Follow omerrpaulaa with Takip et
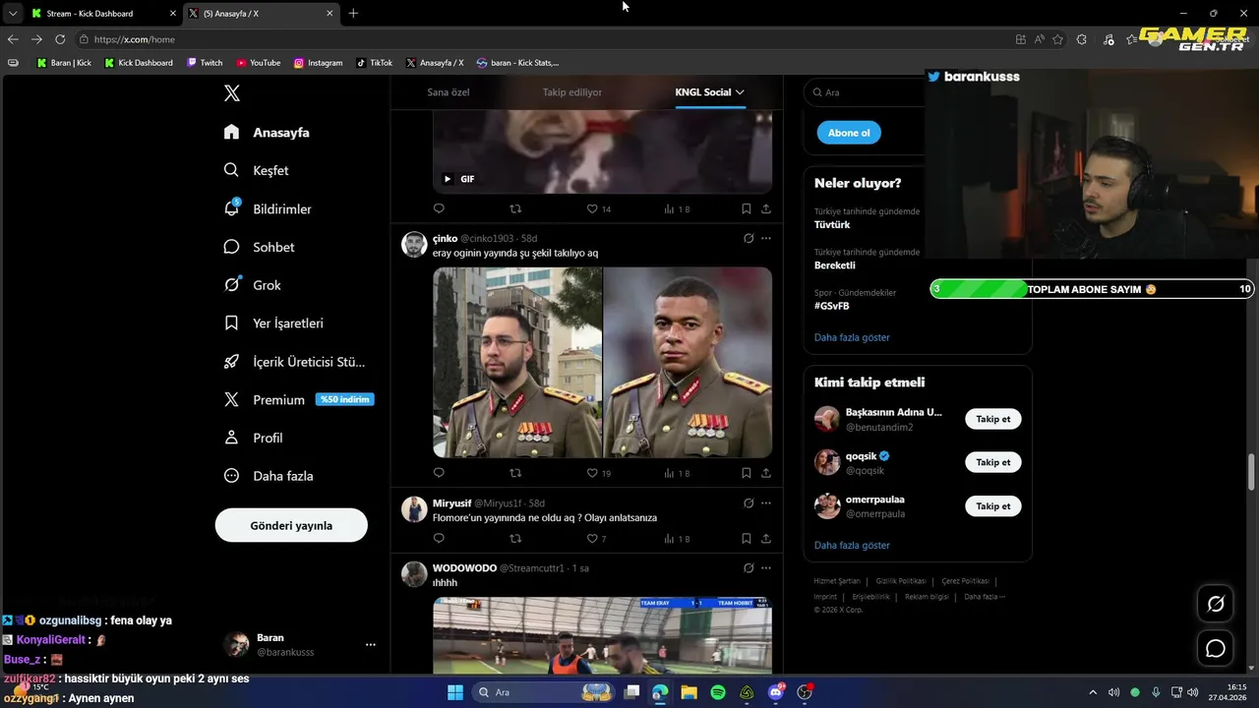Viewport: 1259px width, 708px height. (x=992, y=505)
